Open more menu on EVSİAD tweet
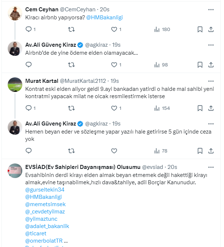Image resolution: width=224 pixels, height=247 pixels. tap(211, 167)
